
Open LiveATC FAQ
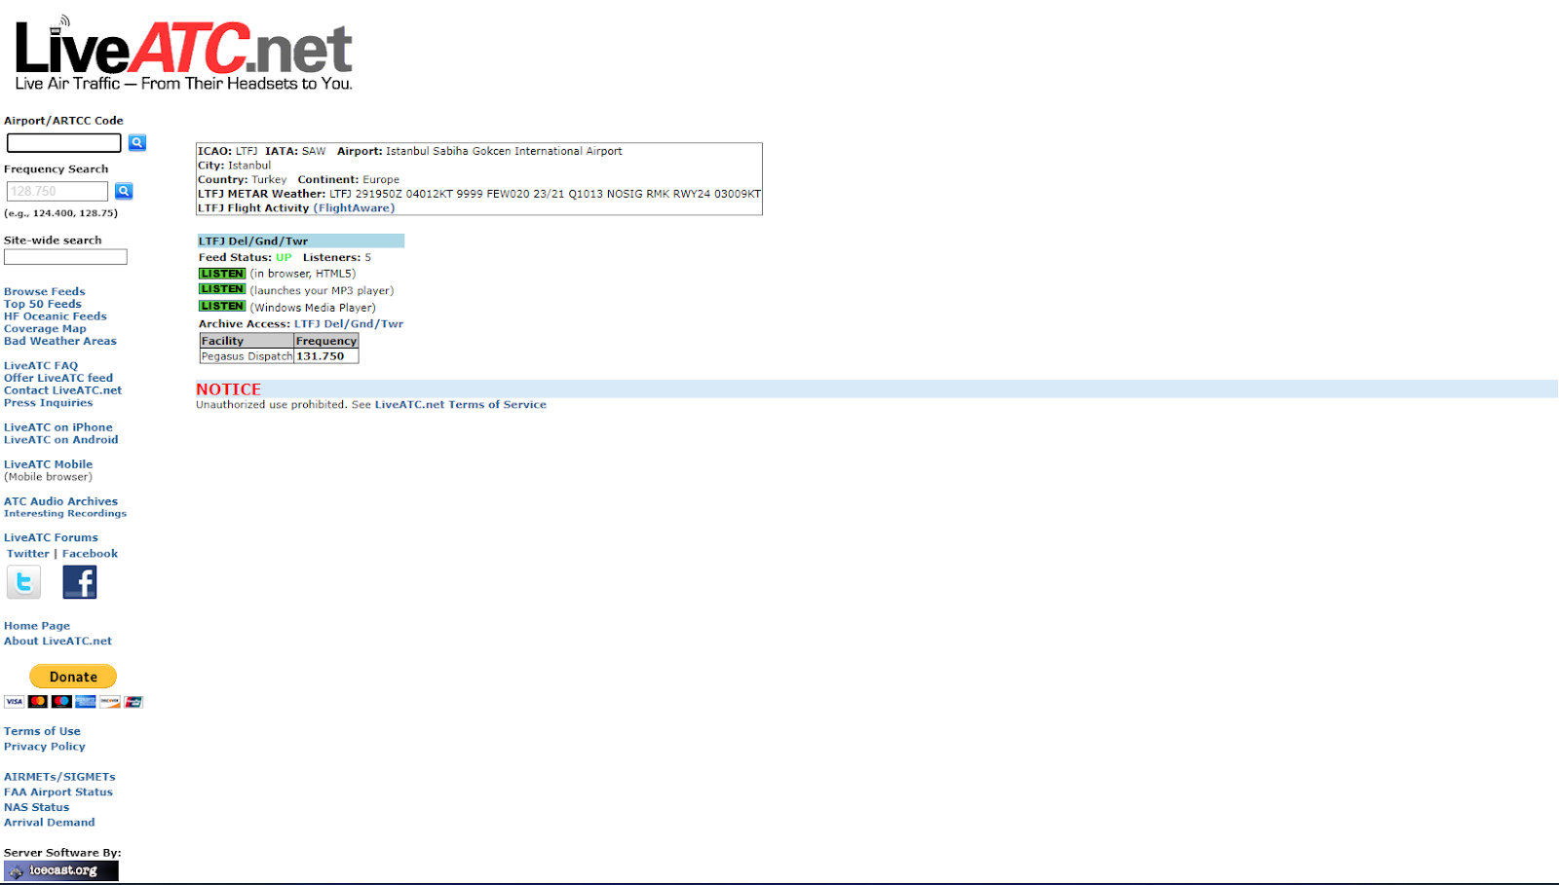tap(41, 366)
